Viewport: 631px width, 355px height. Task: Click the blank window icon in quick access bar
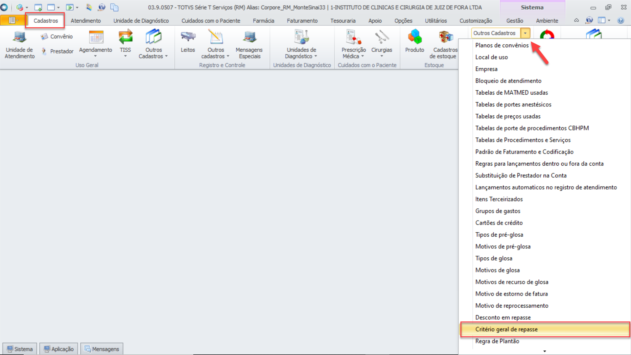[x=51, y=7]
